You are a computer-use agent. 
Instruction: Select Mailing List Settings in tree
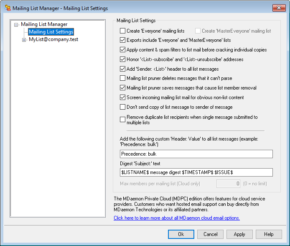click(51, 32)
